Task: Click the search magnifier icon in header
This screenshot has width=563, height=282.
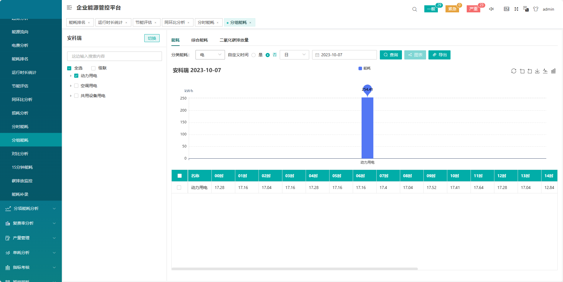Action: (415, 9)
